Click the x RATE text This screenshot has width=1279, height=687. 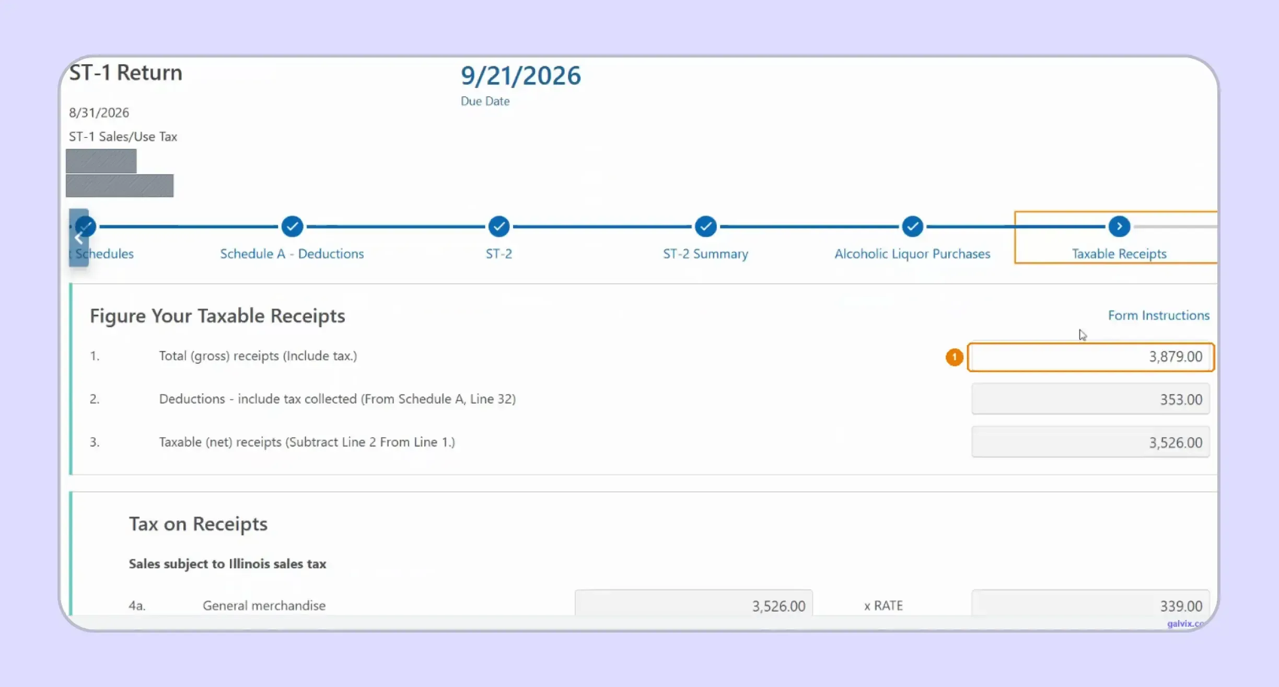(883, 605)
